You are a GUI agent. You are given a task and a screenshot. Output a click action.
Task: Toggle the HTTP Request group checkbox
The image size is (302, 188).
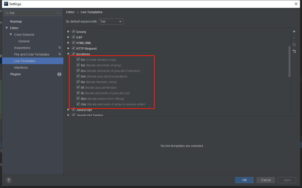pos(74,48)
